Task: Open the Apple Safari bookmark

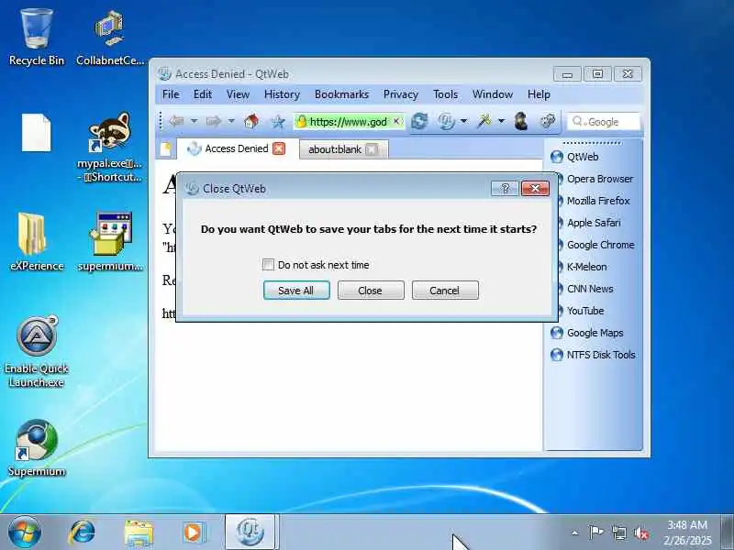Action: pos(594,223)
